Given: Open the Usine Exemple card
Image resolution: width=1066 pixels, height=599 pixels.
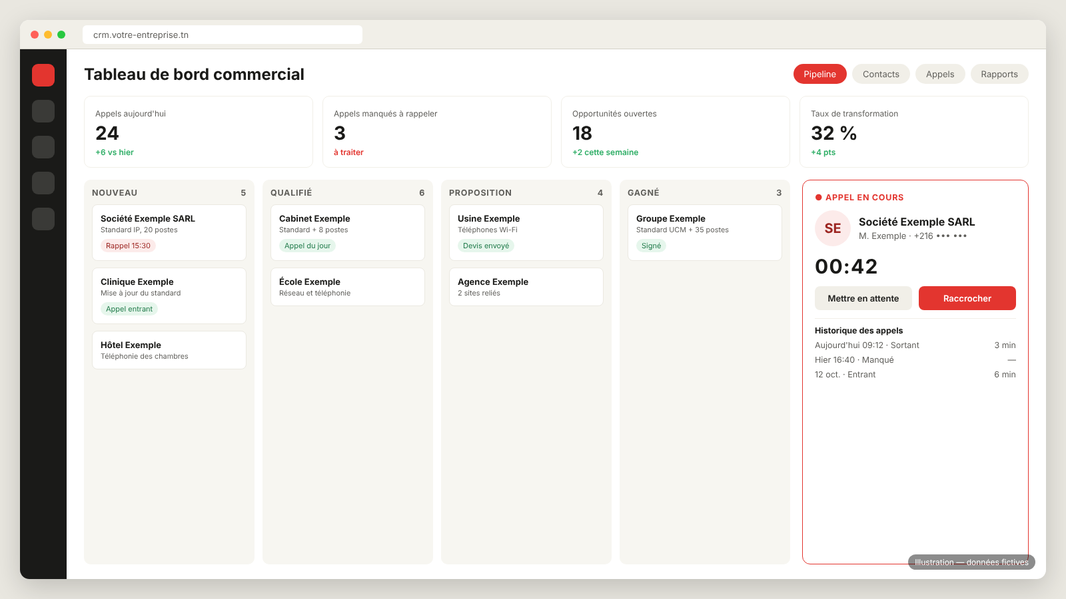Looking at the screenshot, I should pos(526,232).
